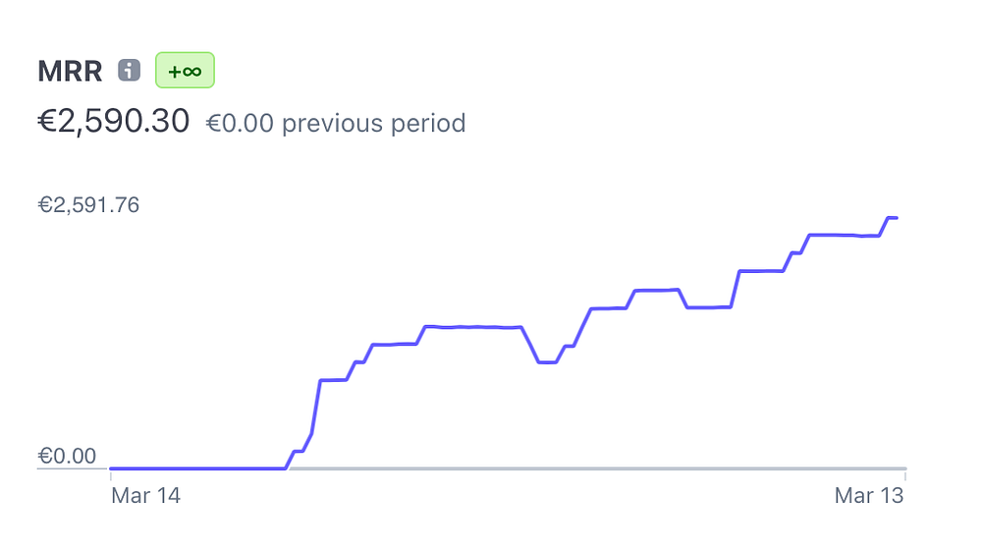Screen dimensions: 982x548
Task: Click the flat zero segment of the line
Action: click(x=198, y=467)
